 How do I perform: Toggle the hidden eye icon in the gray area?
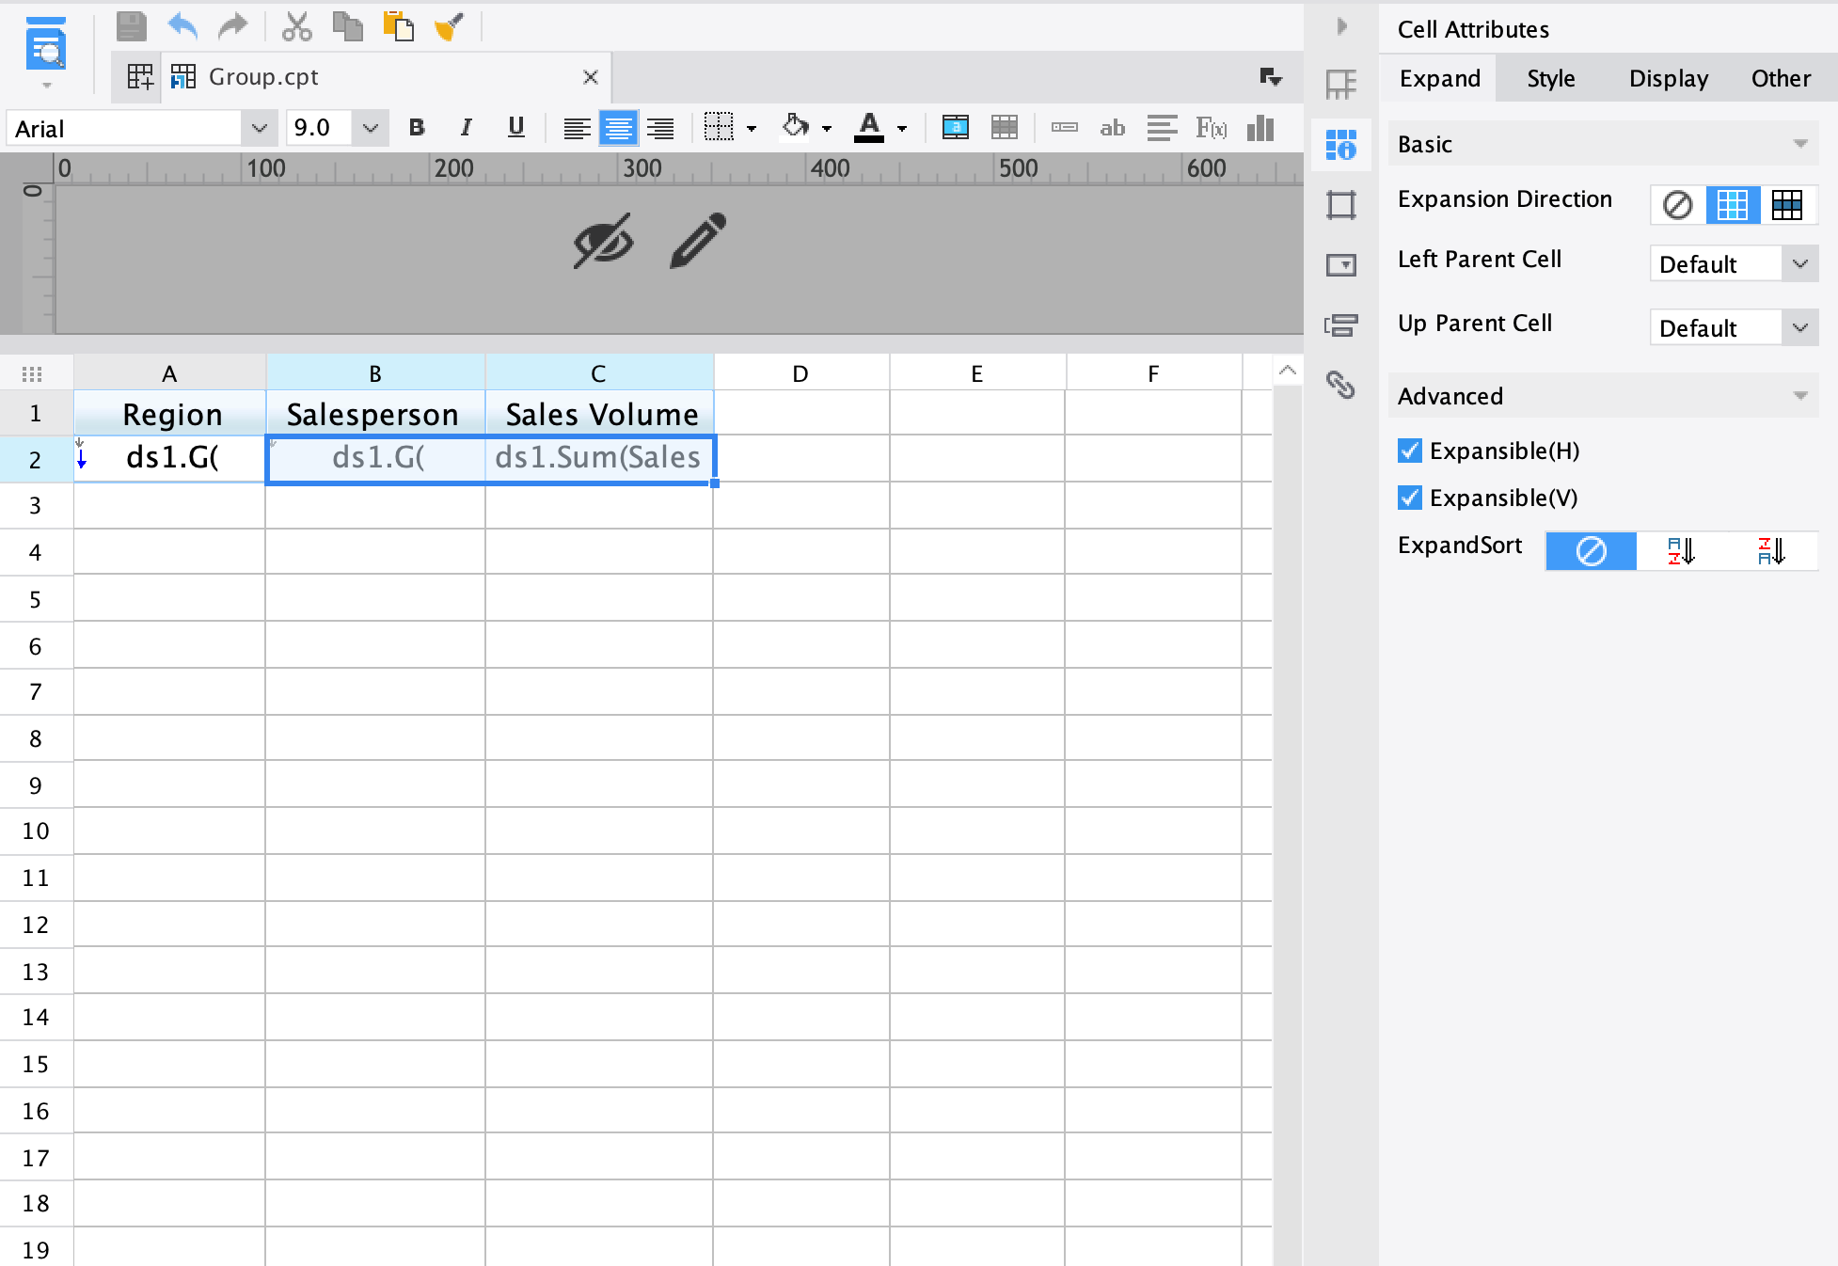(x=603, y=241)
